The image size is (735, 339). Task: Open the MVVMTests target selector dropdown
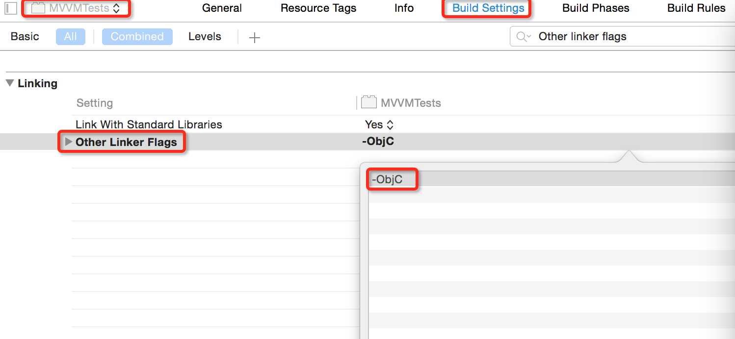click(x=77, y=8)
